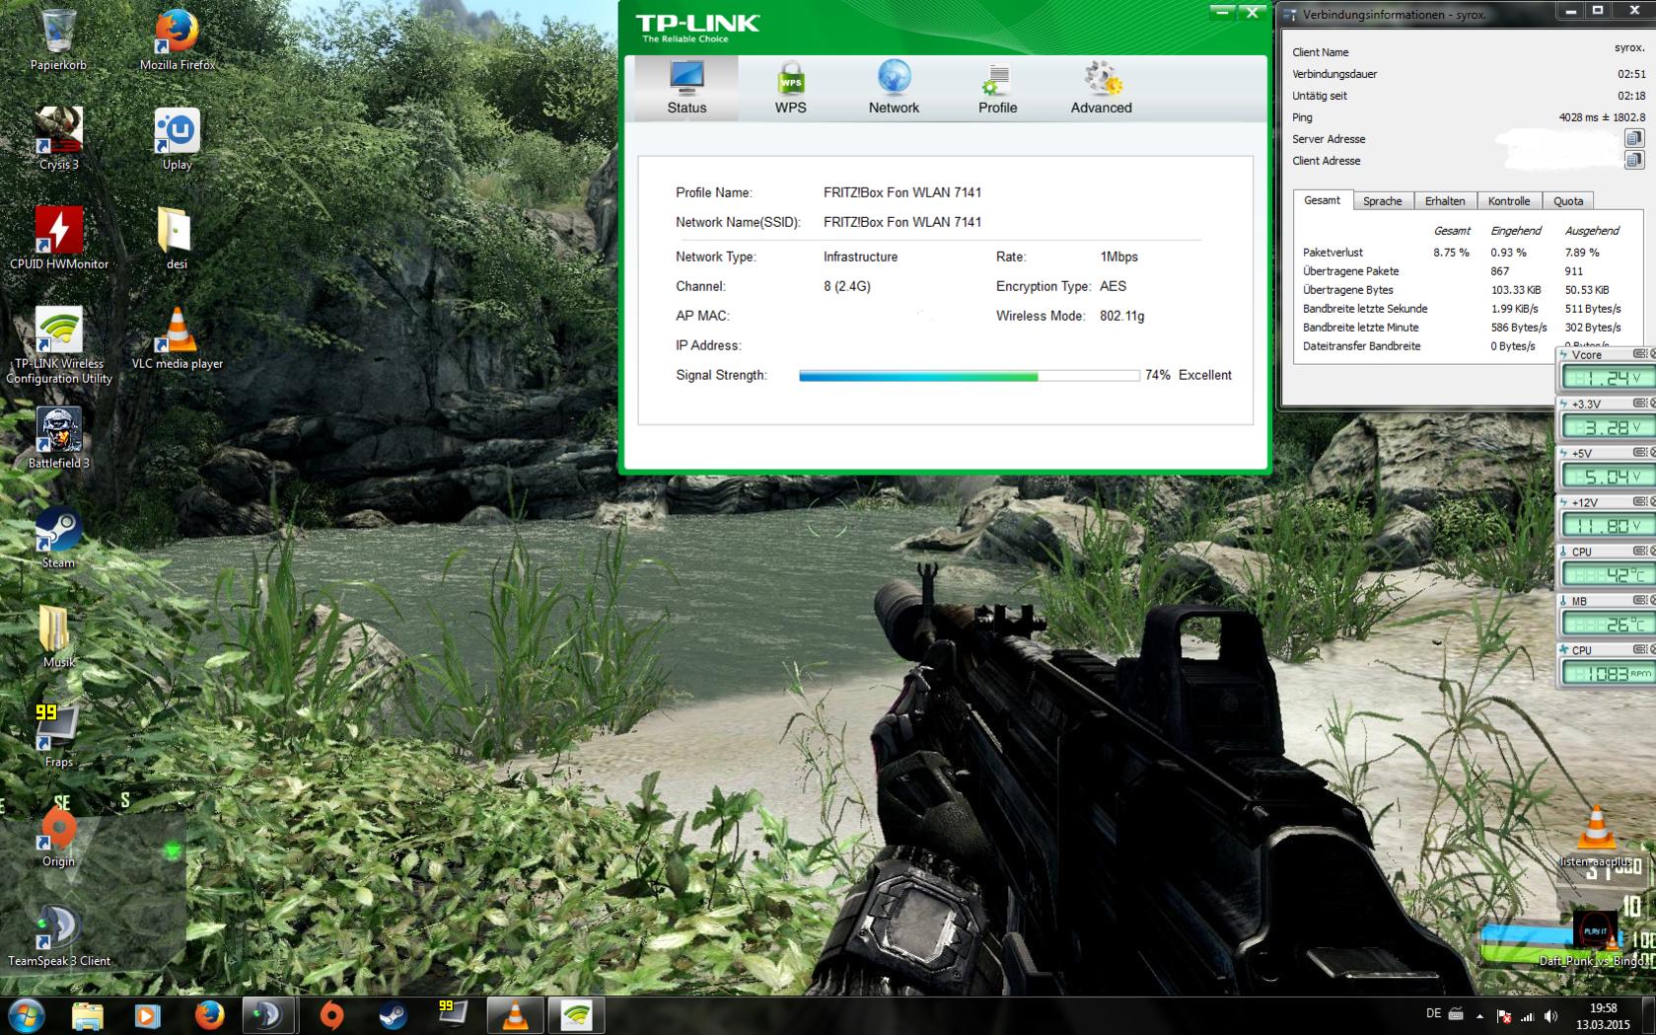Viewport: 1656px width, 1035px height.
Task: Select the TP-LINK Wireless Configuration Utility shortcut
Action: (59, 345)
